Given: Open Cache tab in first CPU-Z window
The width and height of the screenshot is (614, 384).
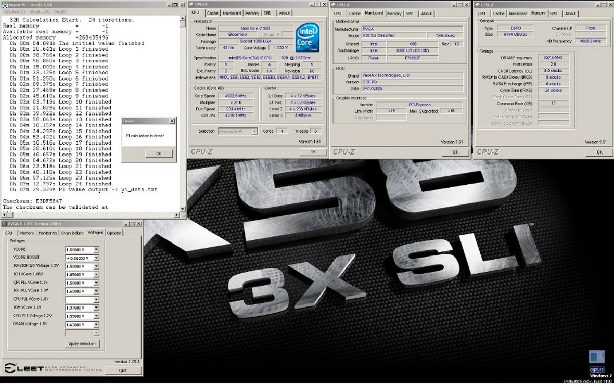Looking at the screenshot, I should pyautogui.click(x=213, y=14).
